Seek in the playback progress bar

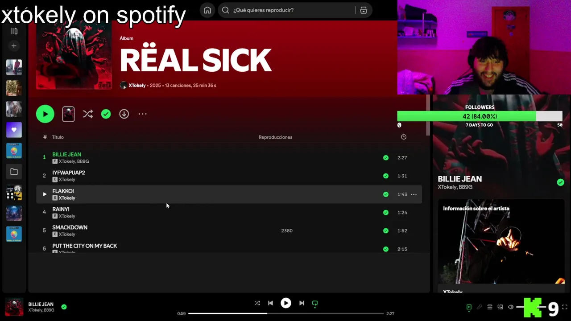click(x=286, y=313)
